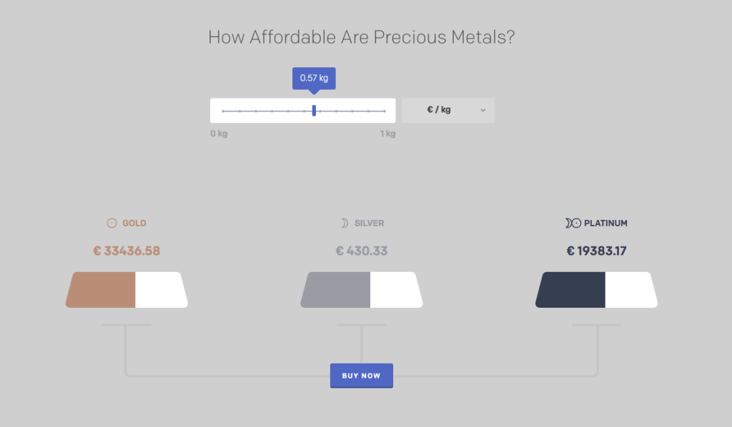Click the gold sun circle icon

(112, 223)
